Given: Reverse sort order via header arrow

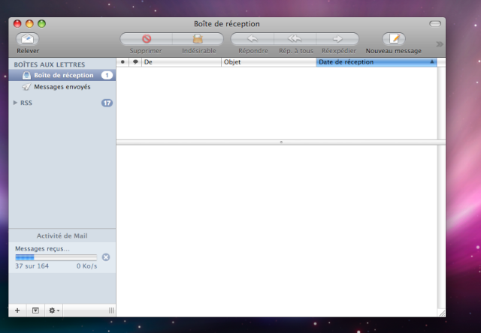Looking at the screenshot, I should (432, 61).
